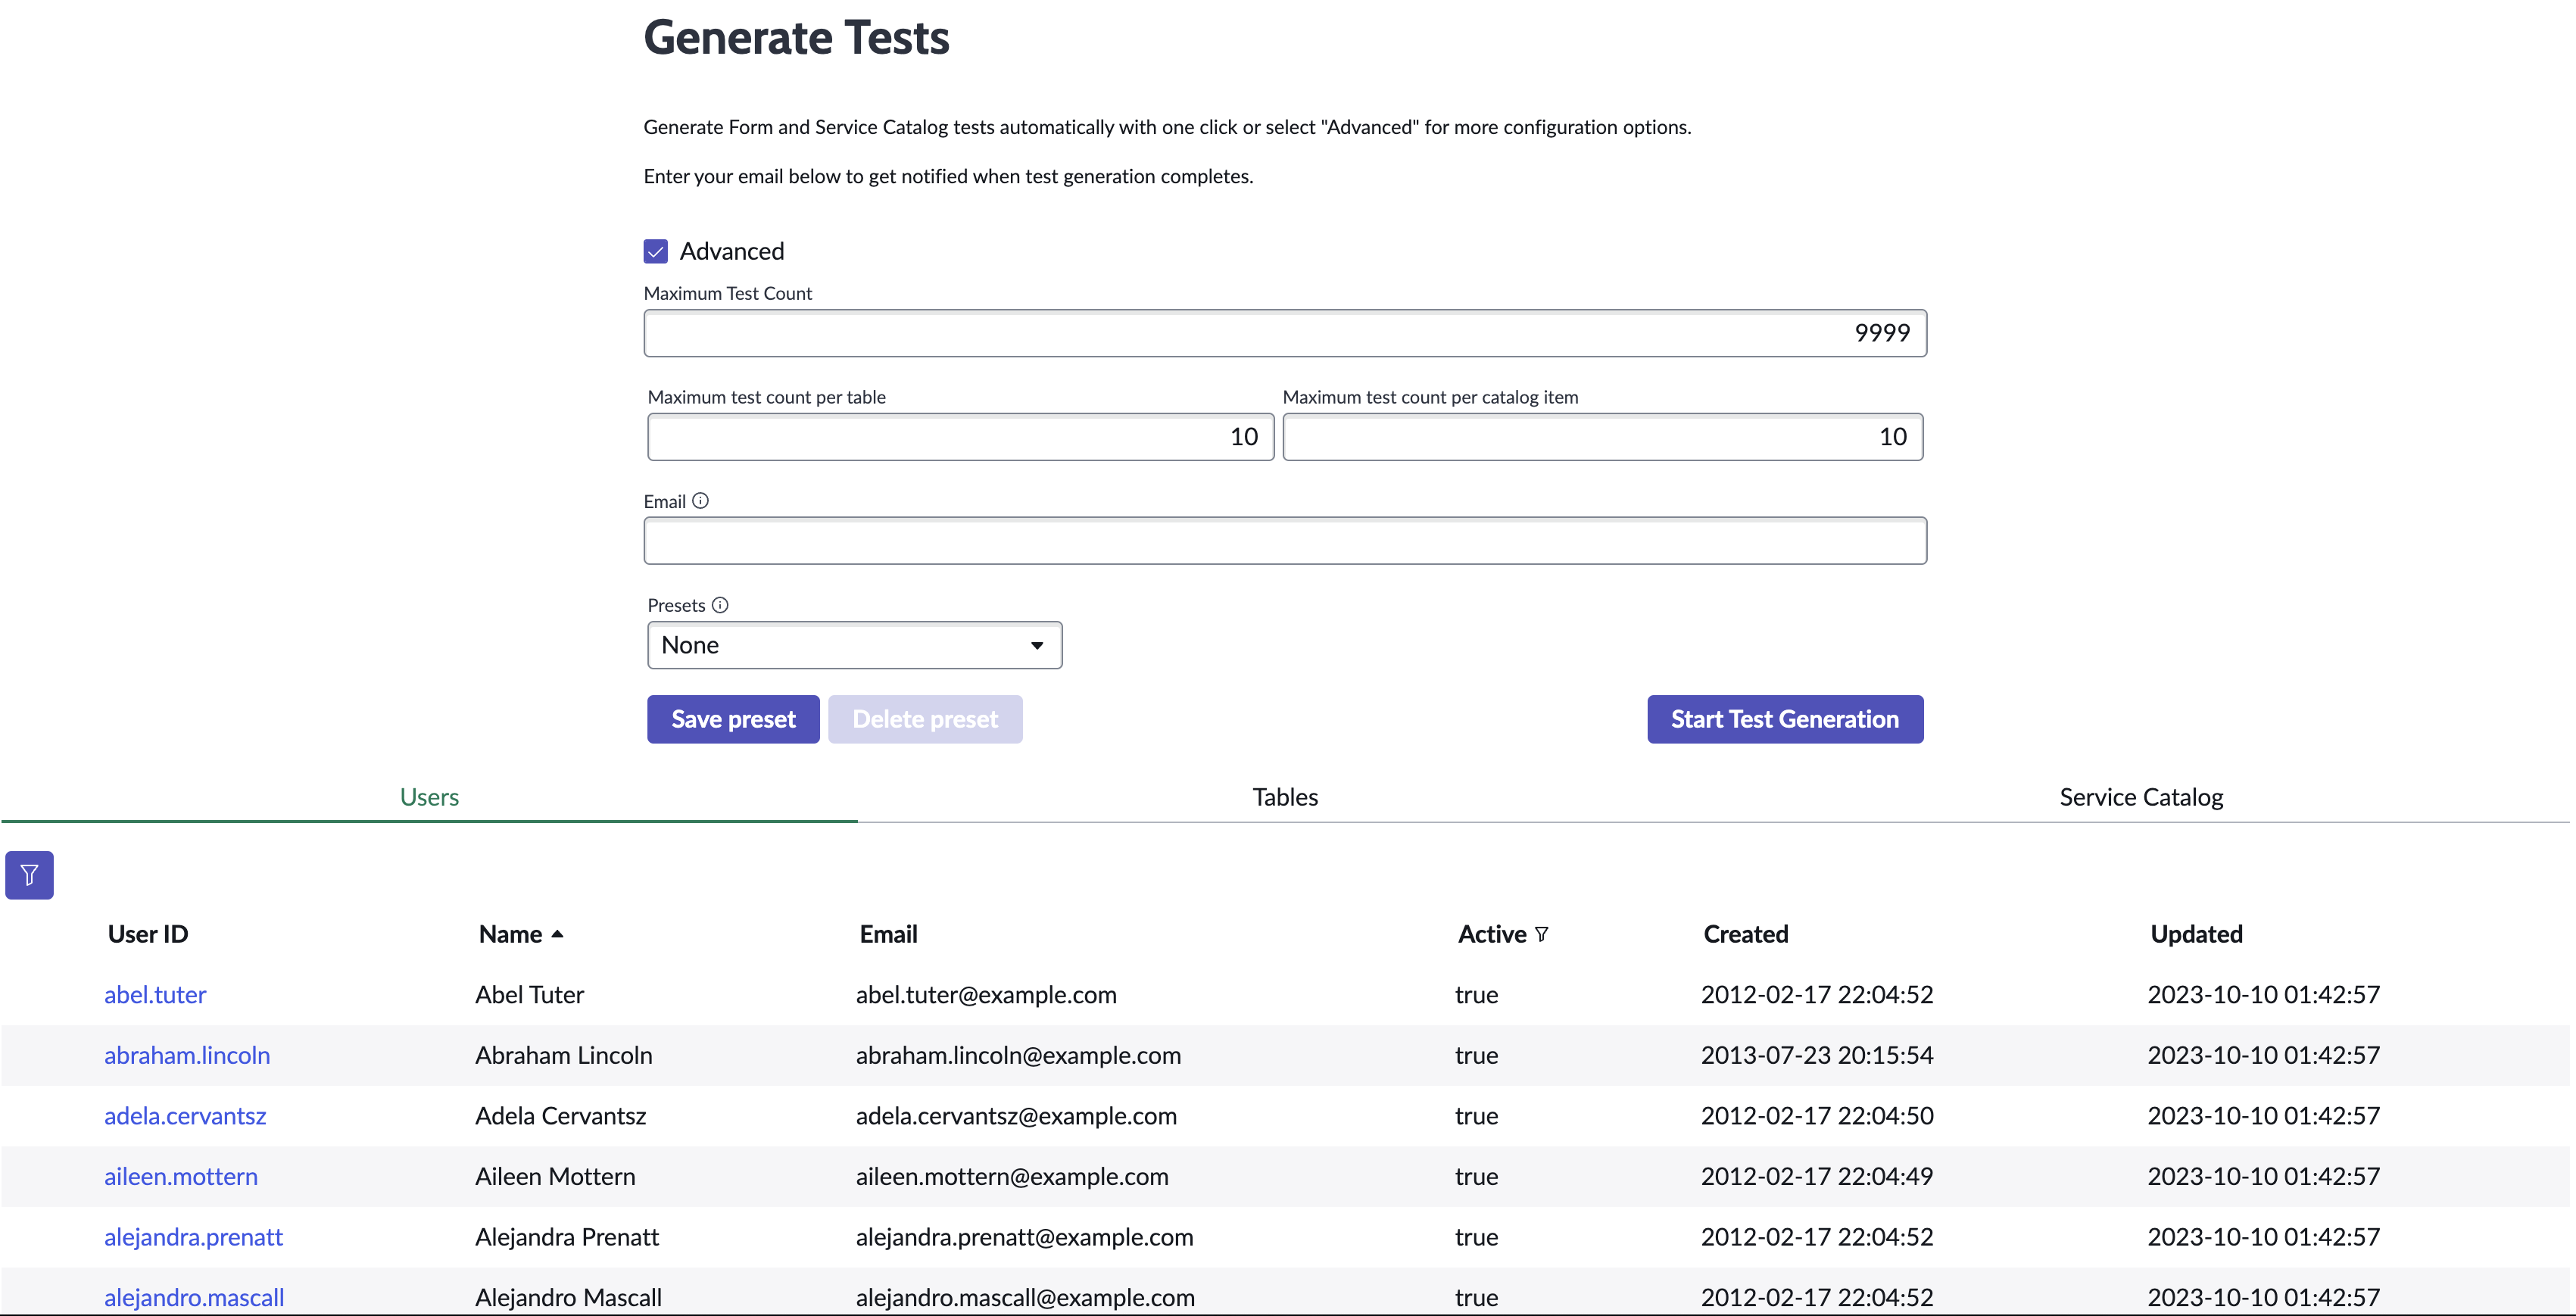Click the name cell Alejandra Prenatt

tap(567, 1237)
